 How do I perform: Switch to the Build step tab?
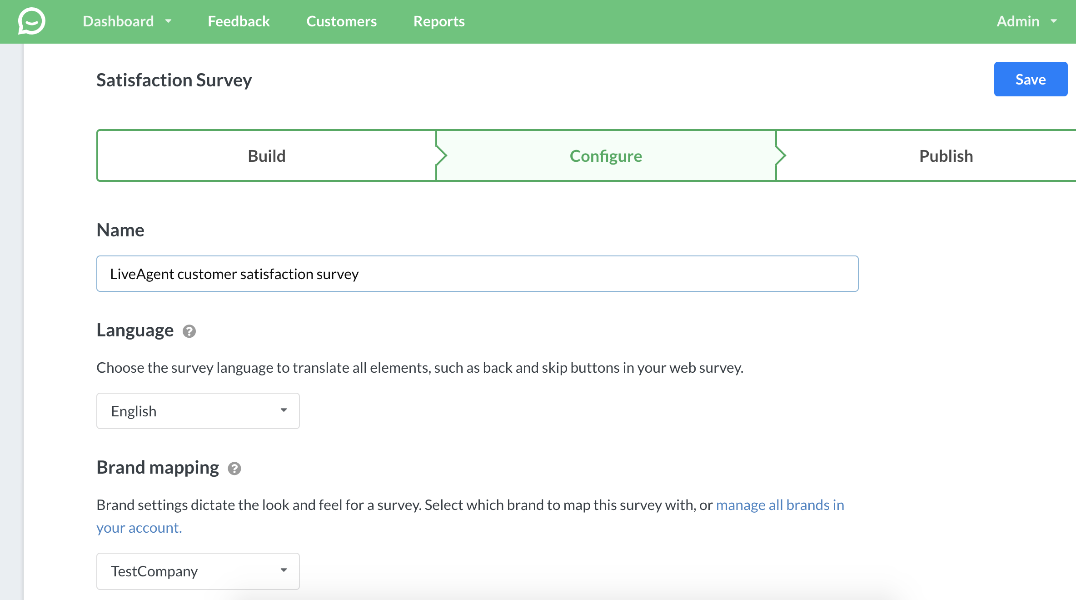tap(267, 156)
